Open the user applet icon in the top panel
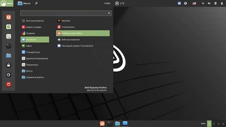The image size is (226, 127). pyautogui.click(x=222, y=3)
